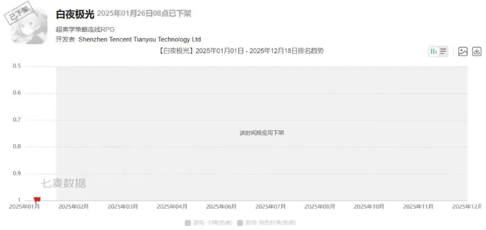Click the red flag marker on the chart
Viewport: 486px width, 230px height.
(x=37, y=199)
